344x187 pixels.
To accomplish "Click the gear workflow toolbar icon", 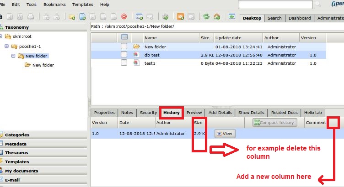I will 165,17.
